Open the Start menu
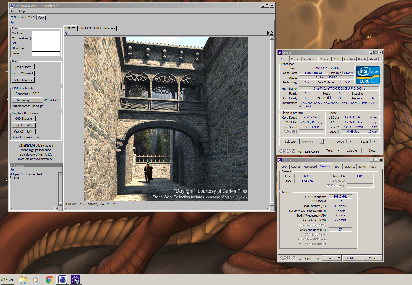412x285 pixels. coord(7,280)
